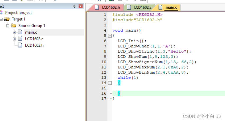
Task: Click the LCD_ShowNum(1,9,123,3); line
Action: (148, 57)
